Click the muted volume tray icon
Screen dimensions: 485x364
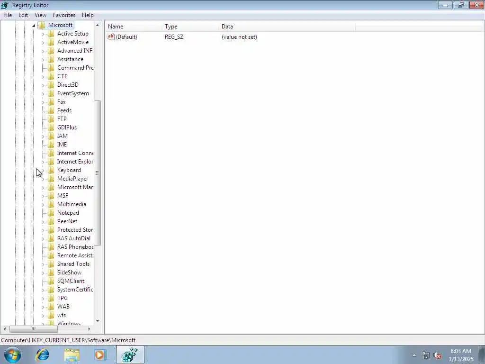(437, 355)
